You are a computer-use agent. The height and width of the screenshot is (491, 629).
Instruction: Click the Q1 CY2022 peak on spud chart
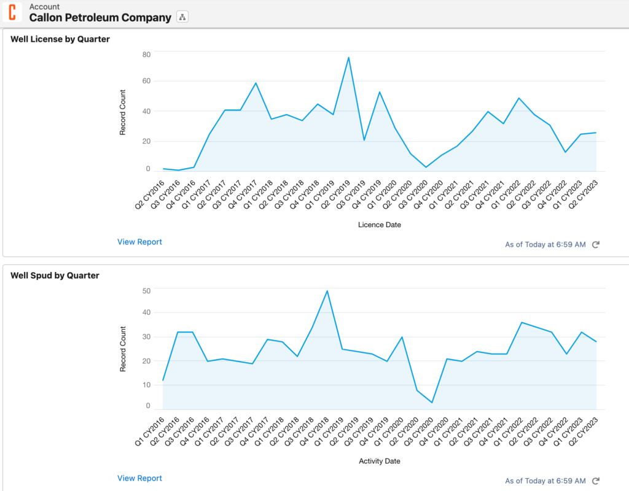522,322
